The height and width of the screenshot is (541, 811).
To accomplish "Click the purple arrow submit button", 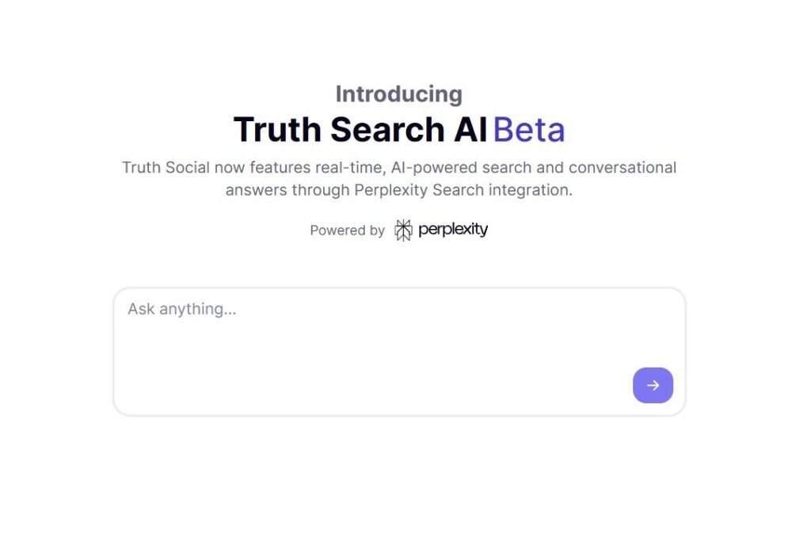I will coord(653,386).
